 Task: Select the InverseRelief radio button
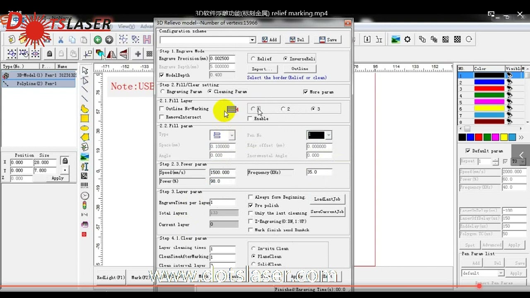(x=285, y=59)
